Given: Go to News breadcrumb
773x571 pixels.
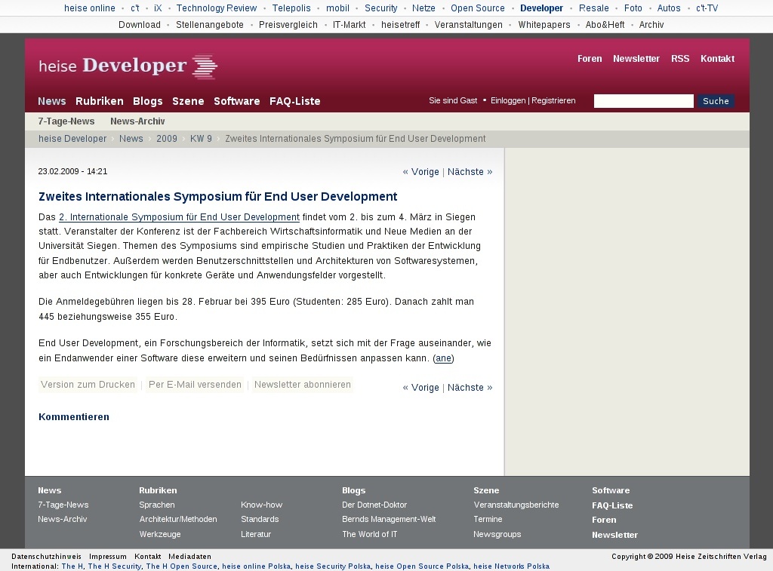Looking at the screenshot, I should coord(131,139).
